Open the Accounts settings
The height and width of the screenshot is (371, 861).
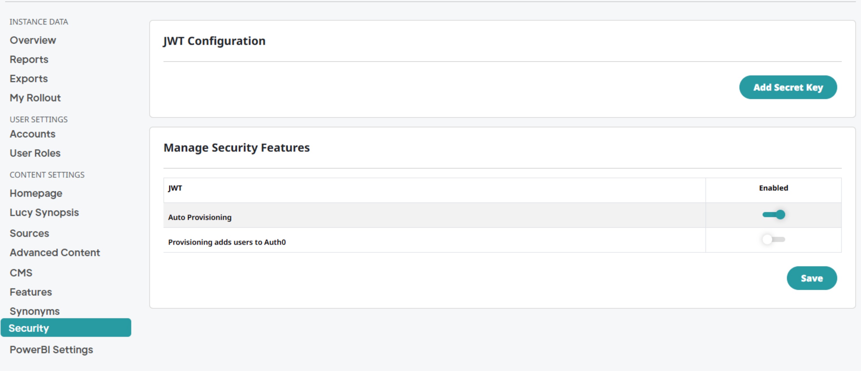click(33, 134)
